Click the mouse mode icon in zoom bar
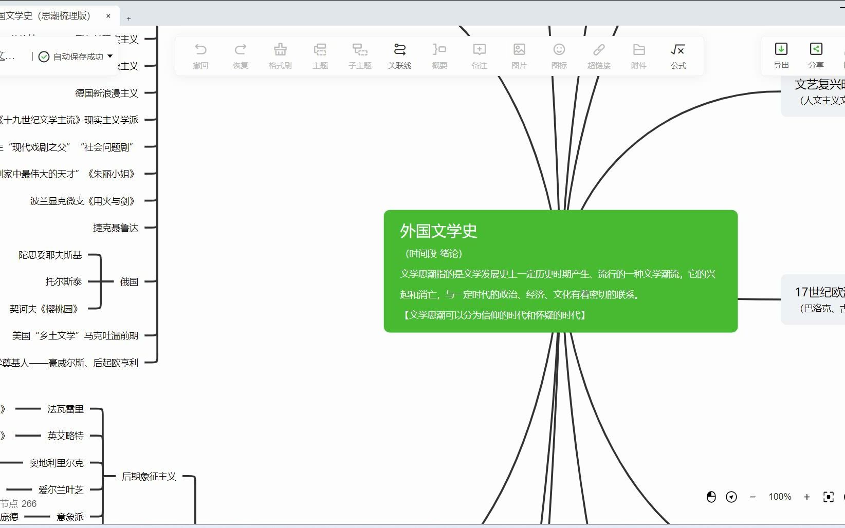Viewport: 845px width, 528px height. [x=711, y=497]
